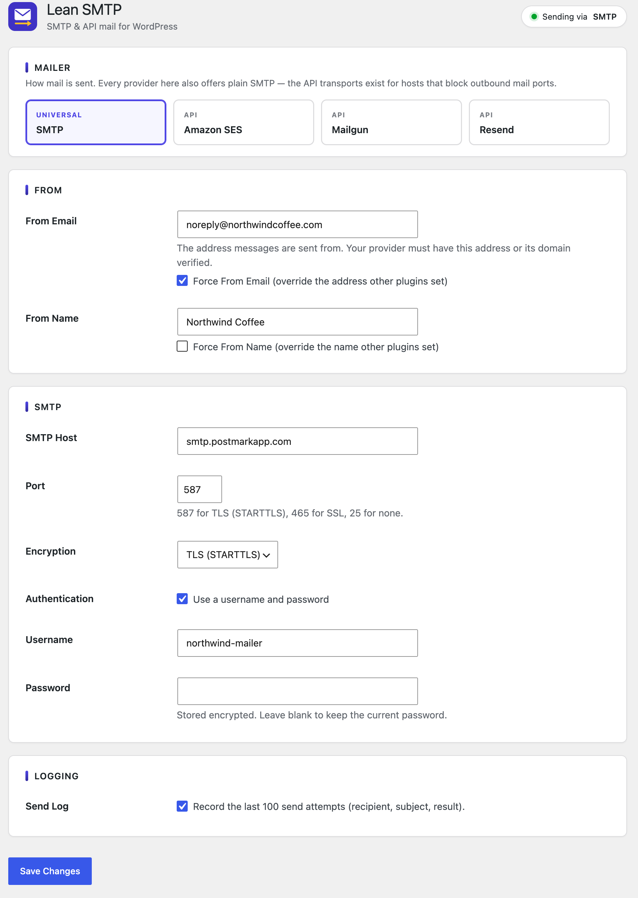
Task: Choose the Mailgun API mailer
Action: (391, 122)
